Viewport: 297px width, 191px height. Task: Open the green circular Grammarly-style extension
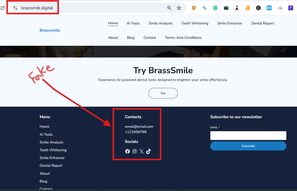click(x=215, y=8)
